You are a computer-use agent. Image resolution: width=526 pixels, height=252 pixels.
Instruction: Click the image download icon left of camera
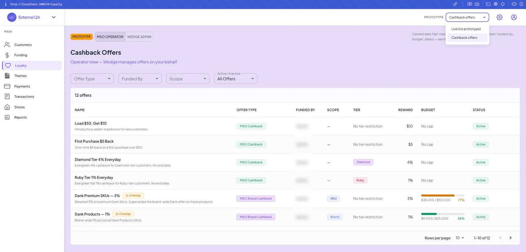click(x=470, y=4)
